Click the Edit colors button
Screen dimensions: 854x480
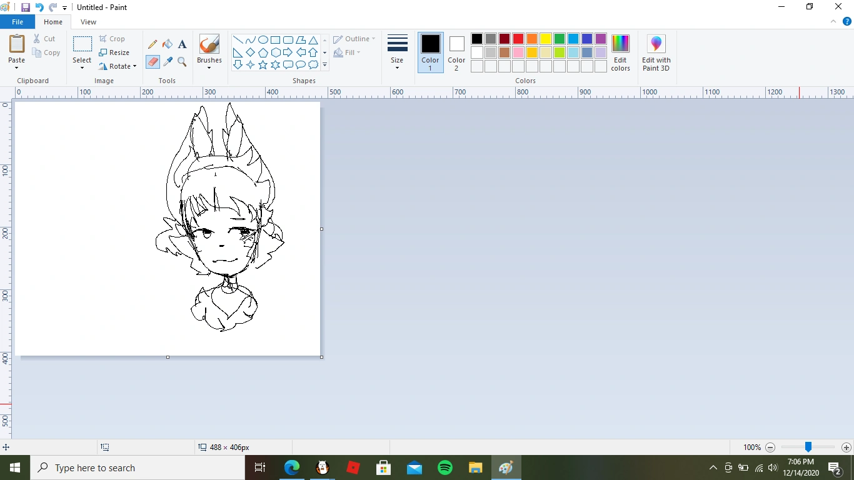pos(620,53)
